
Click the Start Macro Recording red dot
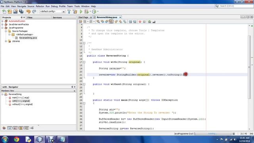pos(140,21)
